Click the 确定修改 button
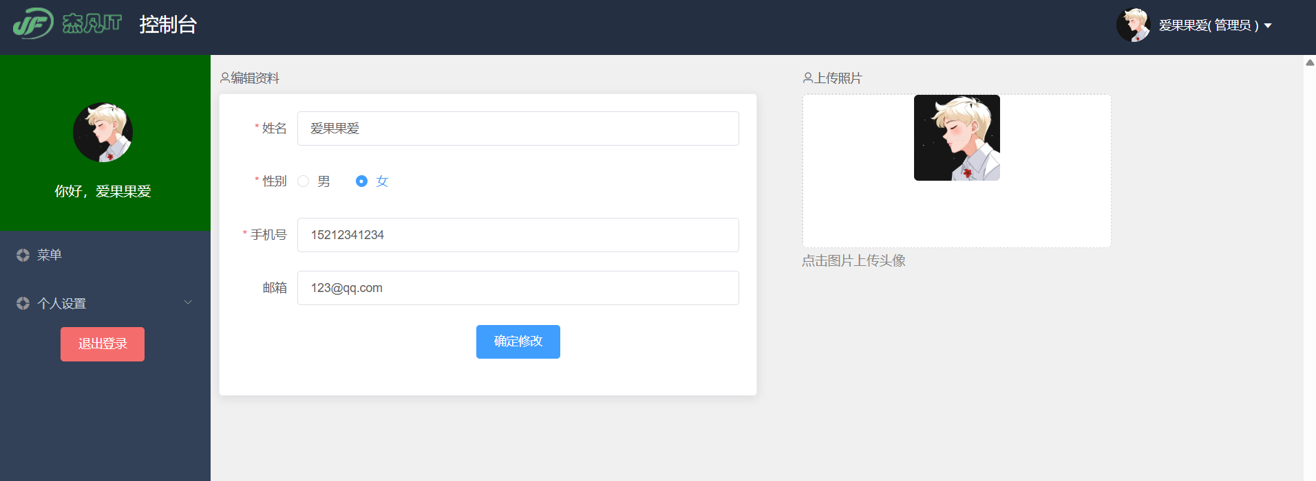The height and width of the screenshot is (481, 1316). tap(518, 342)
